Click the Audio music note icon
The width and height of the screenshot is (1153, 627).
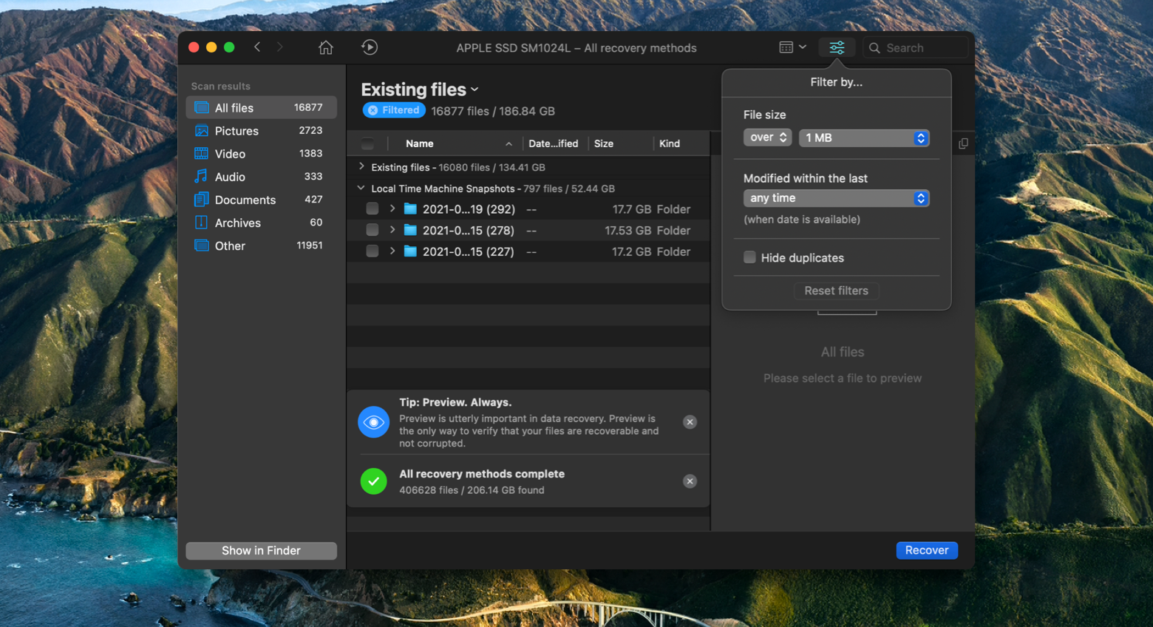201,176
